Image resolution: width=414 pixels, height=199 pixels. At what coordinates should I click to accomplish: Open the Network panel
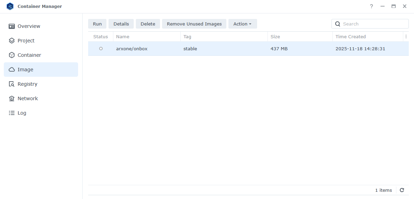28,98
